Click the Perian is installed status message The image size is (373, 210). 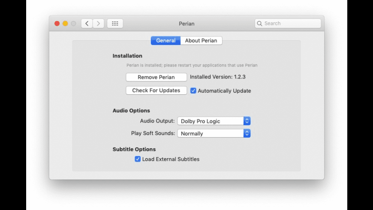192,65
